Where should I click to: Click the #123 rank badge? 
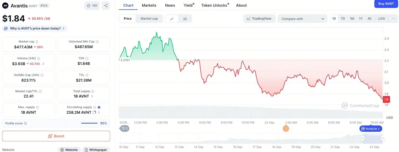[x=45, y=6]
